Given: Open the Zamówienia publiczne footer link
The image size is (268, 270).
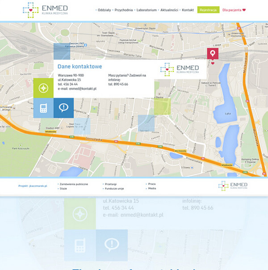Looking at the screenshot, I should coord(74,184).
